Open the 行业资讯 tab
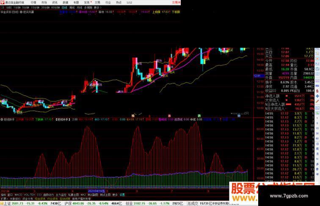Viewport: 320px width, 206px height. [52, 199]
